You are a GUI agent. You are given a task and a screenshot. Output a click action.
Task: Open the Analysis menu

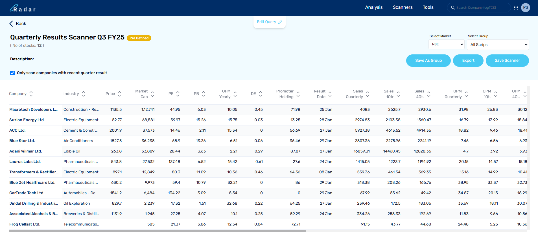(374, 7)
